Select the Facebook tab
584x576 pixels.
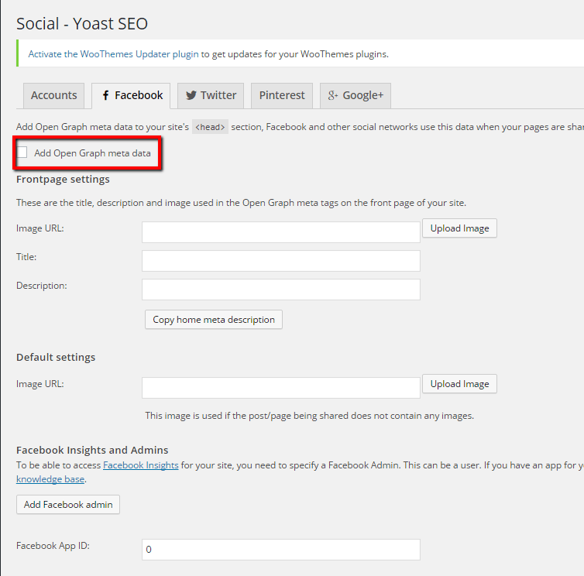point(131,96)
